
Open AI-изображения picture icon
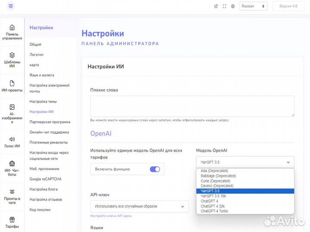12,107
